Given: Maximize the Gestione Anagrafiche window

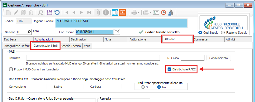Looking at the screenshot, I should (239, 5).
